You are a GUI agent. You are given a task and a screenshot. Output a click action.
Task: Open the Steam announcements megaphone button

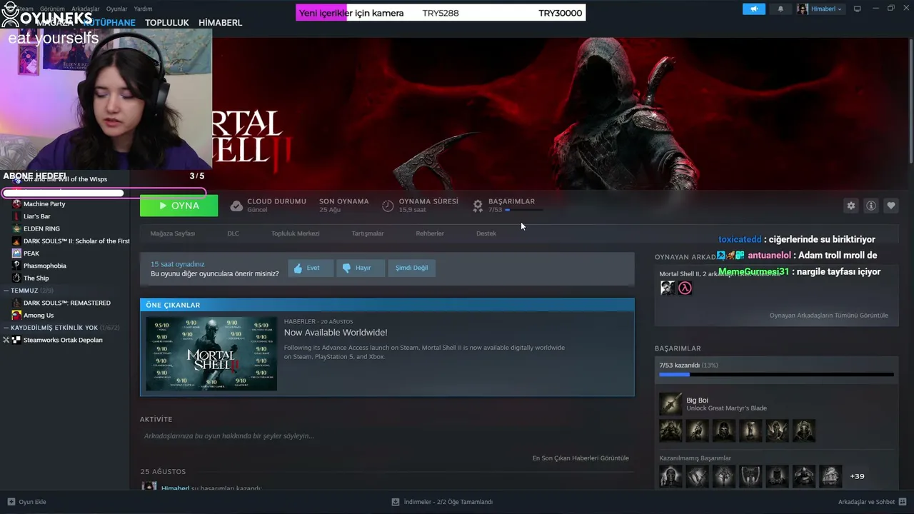[x=754, y=9]
